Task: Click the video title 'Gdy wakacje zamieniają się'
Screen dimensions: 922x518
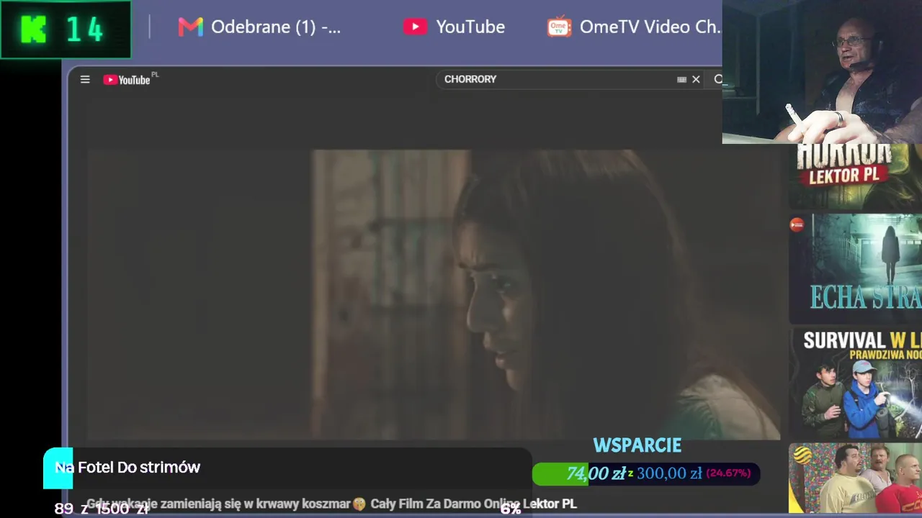Action: pyautogui.click(x=331, y=504)
